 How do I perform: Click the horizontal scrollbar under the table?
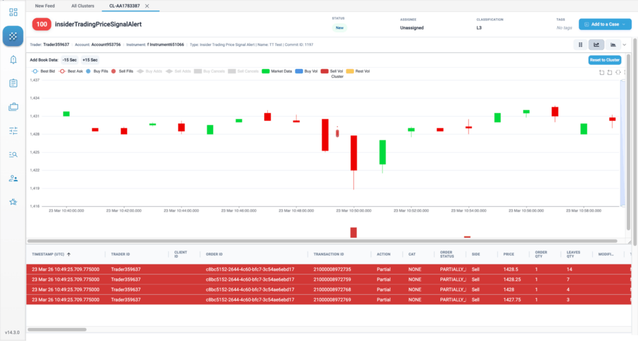57,330
